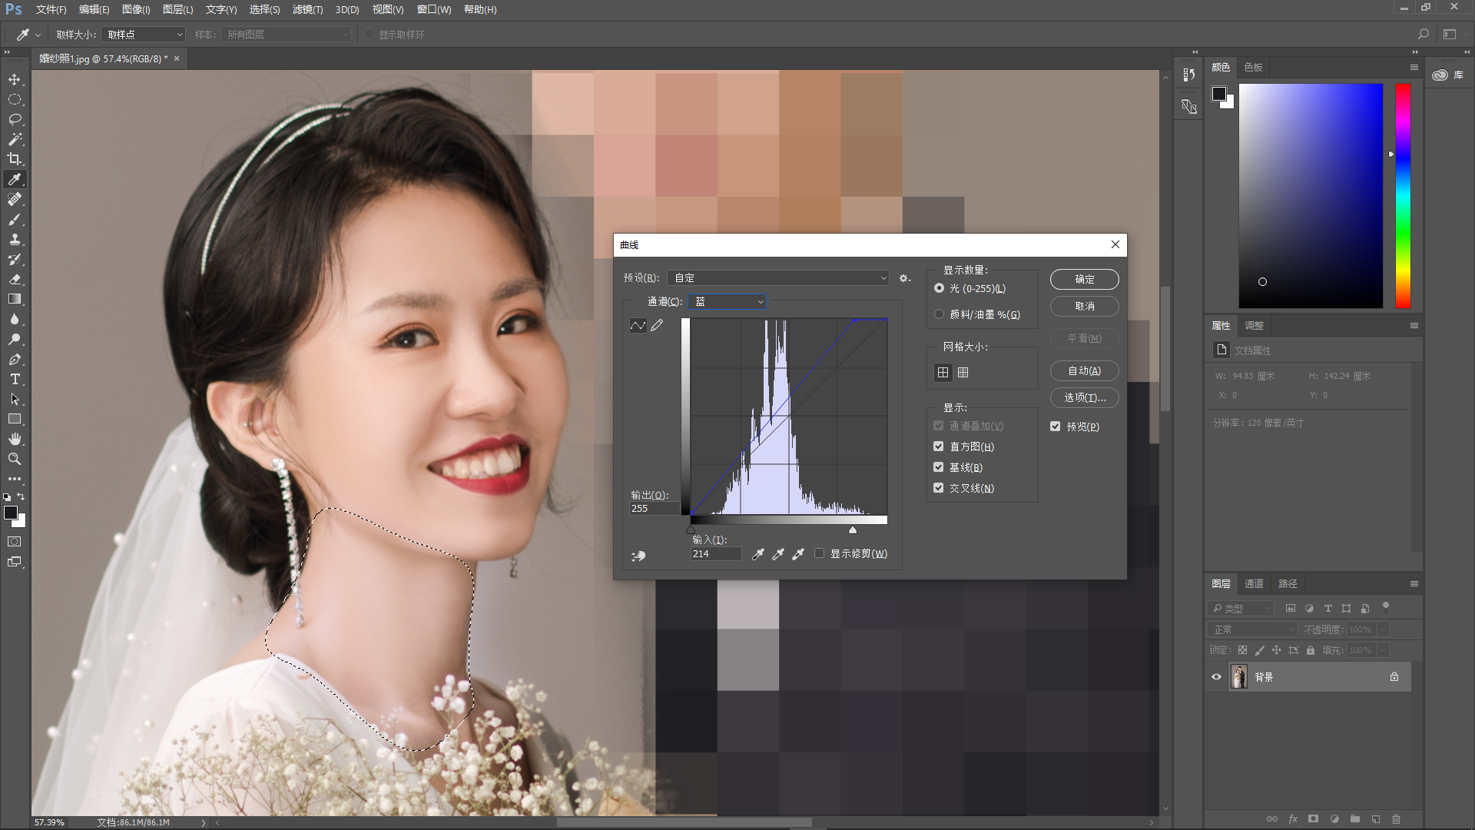Click the curves output value field 255
The width and height of the screenshot is (1475, 830).
point(655,509)
